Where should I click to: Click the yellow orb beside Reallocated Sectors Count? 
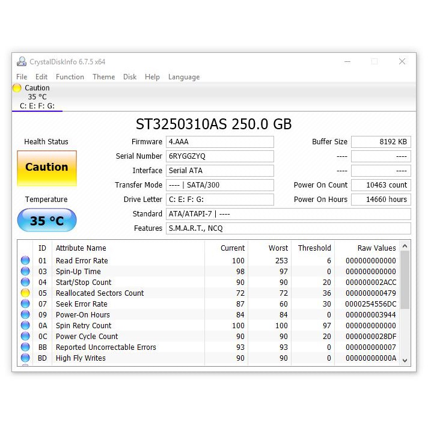[x=25, y=293]
